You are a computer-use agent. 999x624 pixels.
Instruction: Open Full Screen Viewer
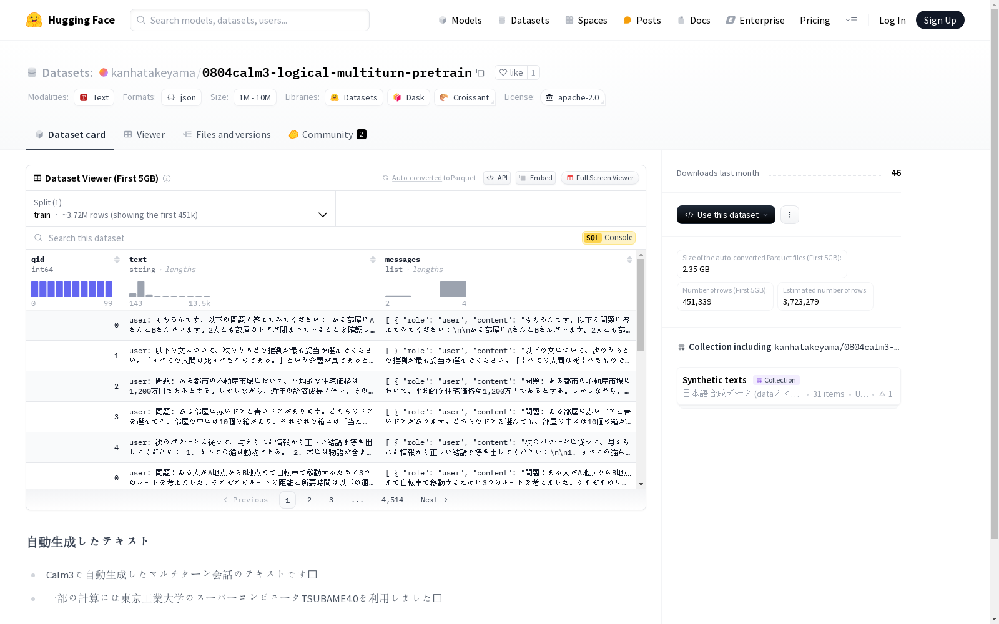(x=600, y=178)
